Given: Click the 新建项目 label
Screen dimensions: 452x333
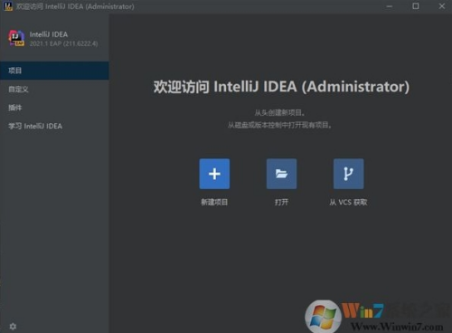Looking at the screenshot, I should tap(214, 202).
